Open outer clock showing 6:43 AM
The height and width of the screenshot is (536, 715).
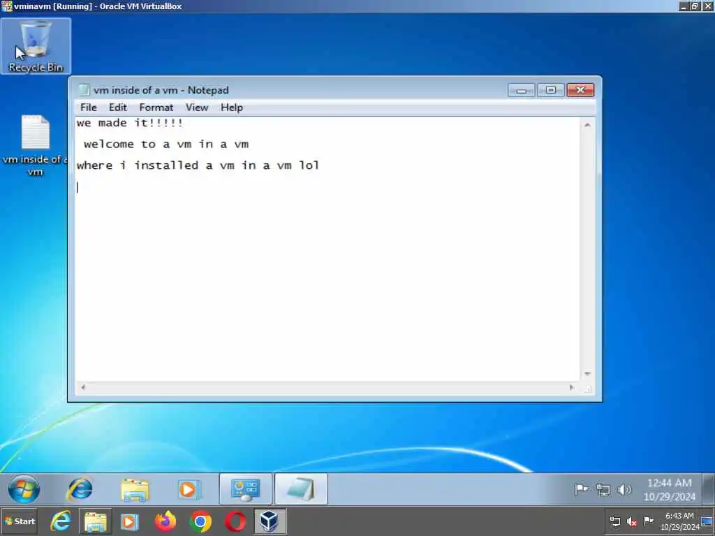pos(679,521)
